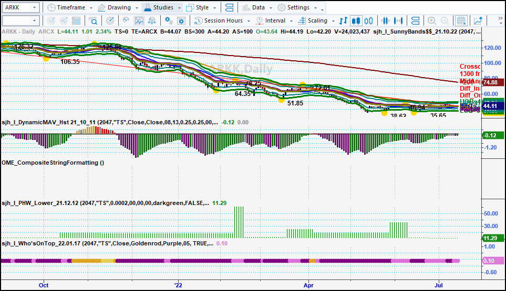Click the expand bar spacing icon

tap(398, 20)
